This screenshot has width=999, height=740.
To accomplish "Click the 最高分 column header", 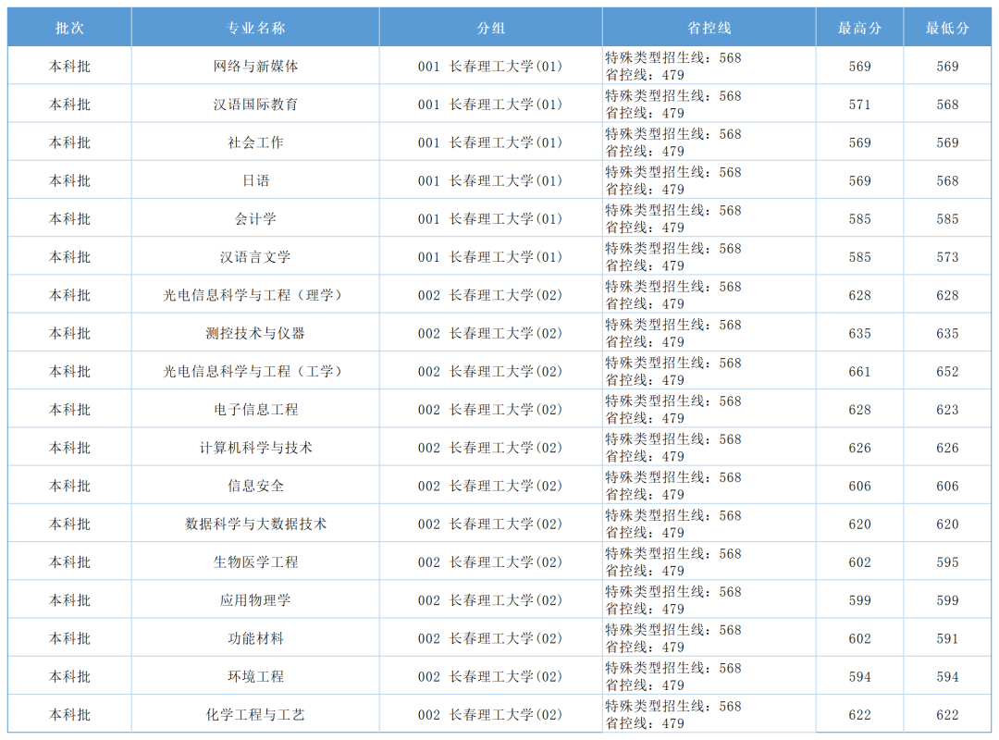I will pyautogui.click(x=859, y=28).
